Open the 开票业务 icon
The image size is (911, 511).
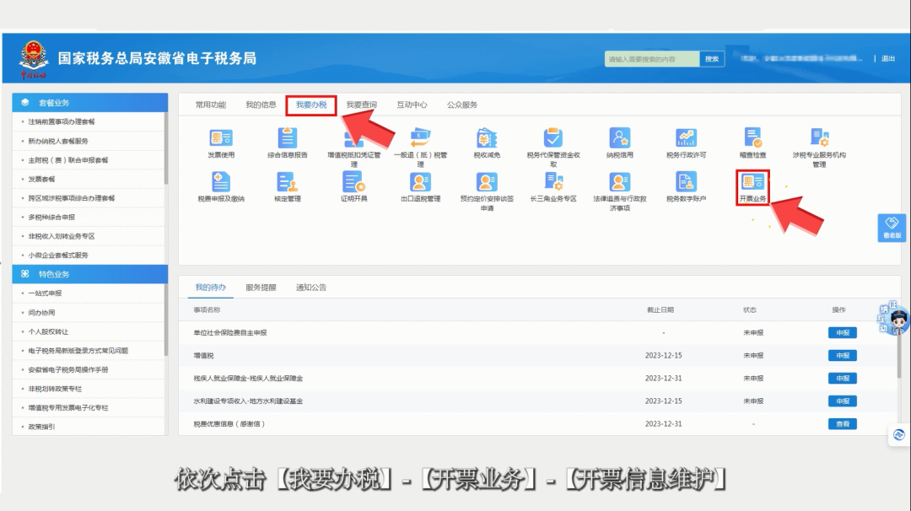pos(752,183)
